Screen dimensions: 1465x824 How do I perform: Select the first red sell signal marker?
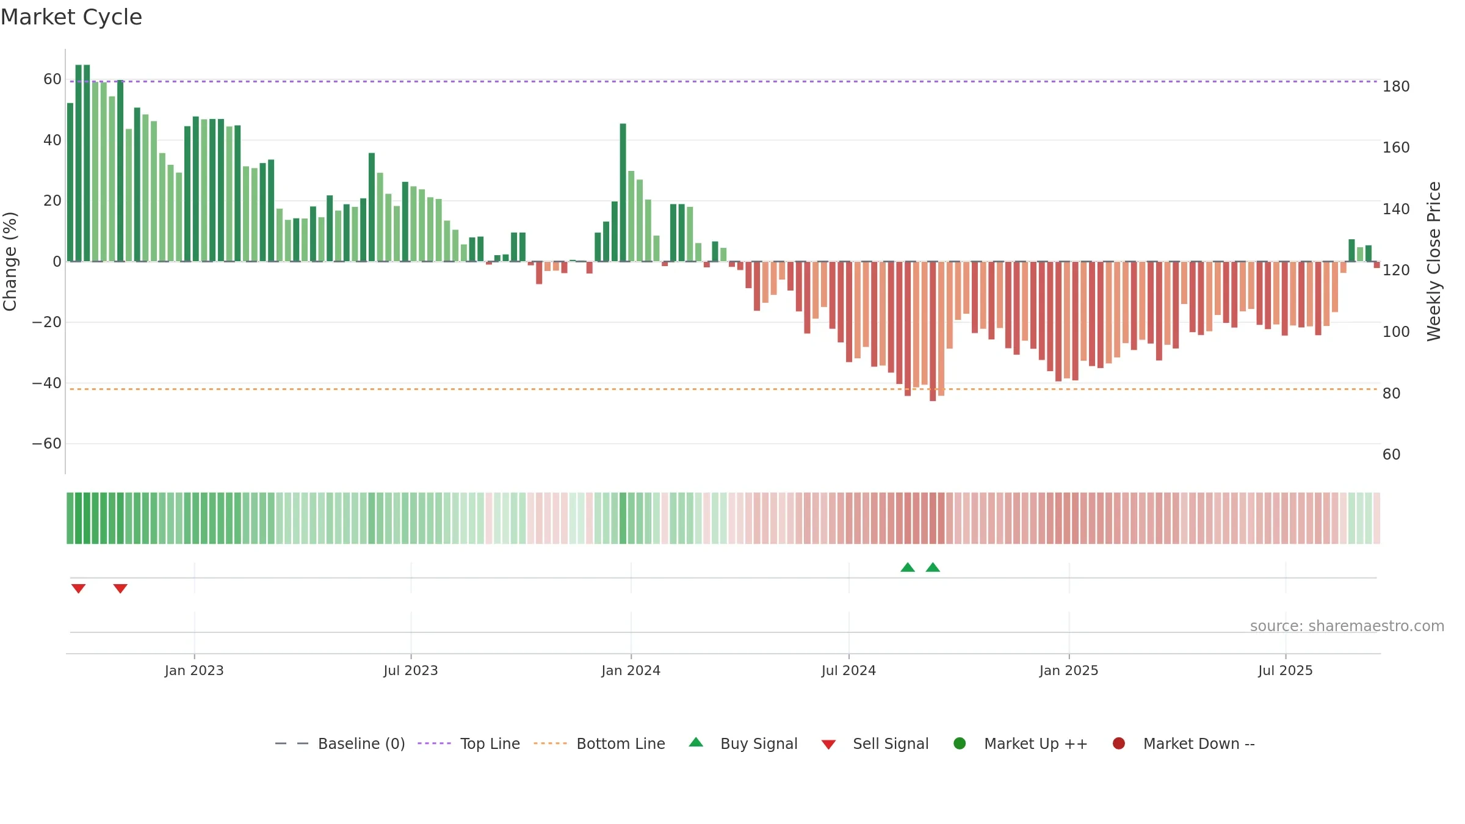pyautogui.click(x=78, y=588)
